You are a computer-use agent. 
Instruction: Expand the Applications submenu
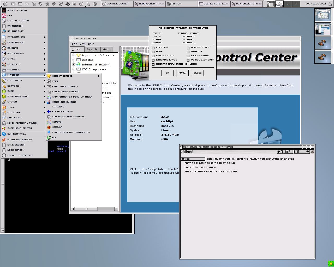[x=24, y=37]
